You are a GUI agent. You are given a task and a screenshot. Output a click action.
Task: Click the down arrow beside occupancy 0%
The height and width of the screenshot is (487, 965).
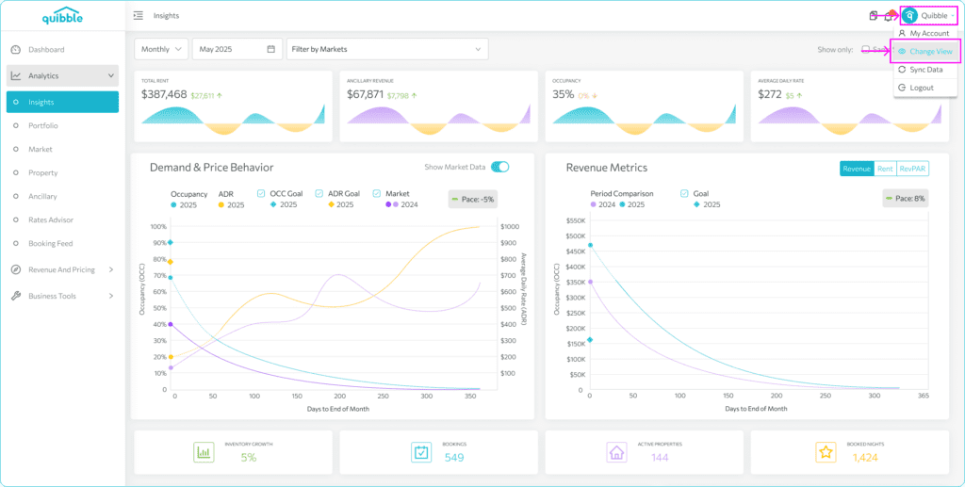[x=595, y=96]
